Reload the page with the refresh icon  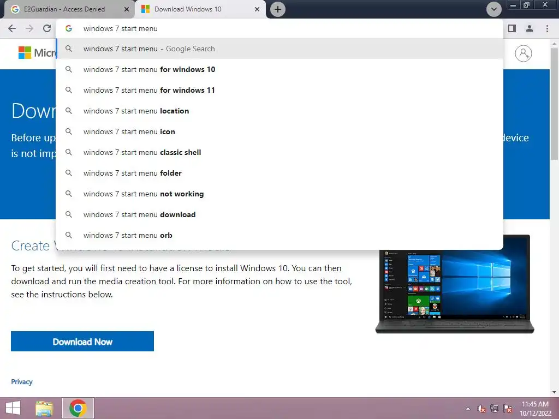47,28
